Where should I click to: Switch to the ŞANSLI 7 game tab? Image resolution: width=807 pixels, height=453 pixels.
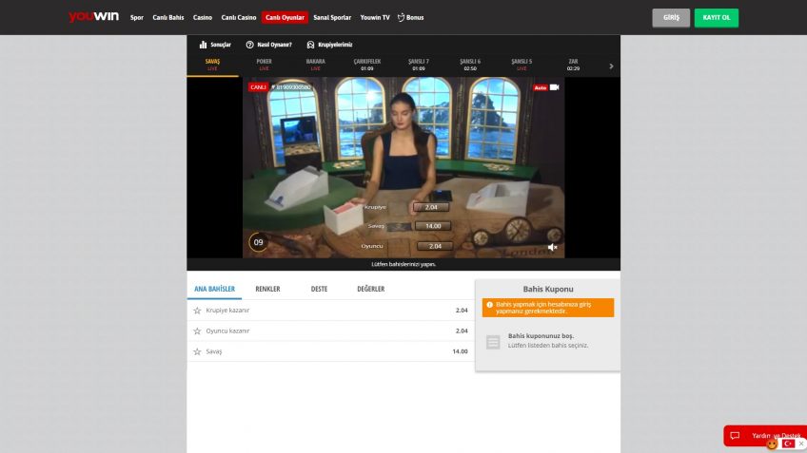(419, 65)
